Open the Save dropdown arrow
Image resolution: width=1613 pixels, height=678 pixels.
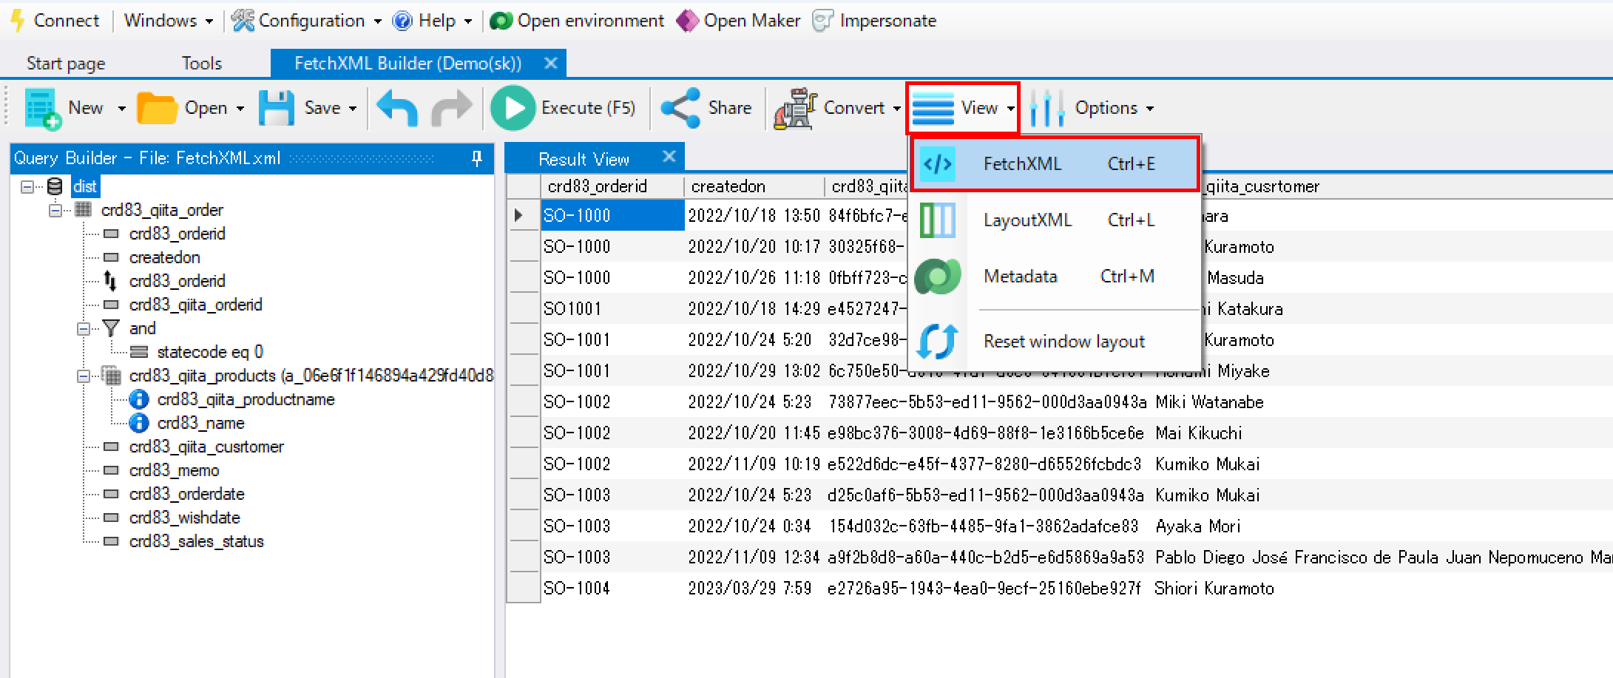click(x=353, y=107)
